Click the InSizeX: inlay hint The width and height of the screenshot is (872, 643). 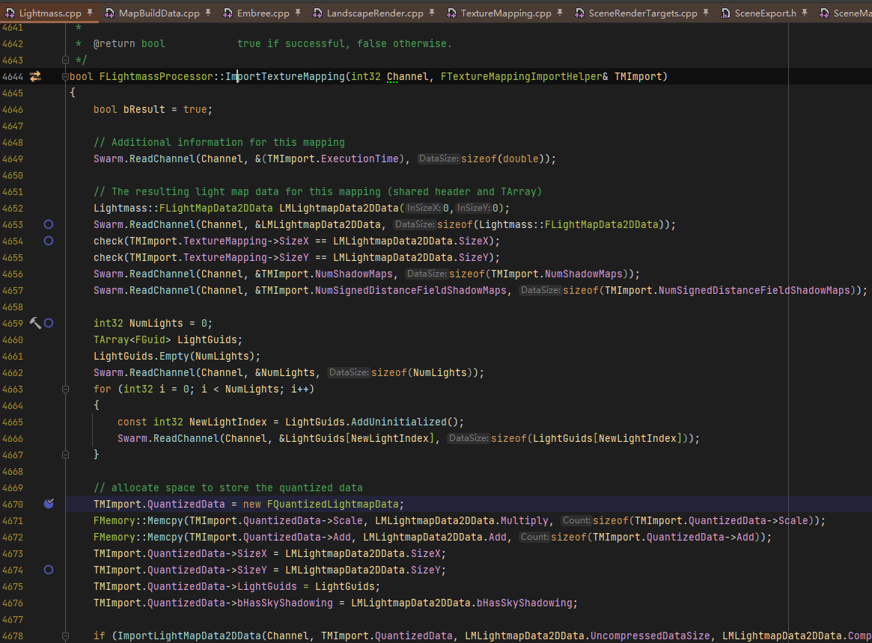coord(424,208)
